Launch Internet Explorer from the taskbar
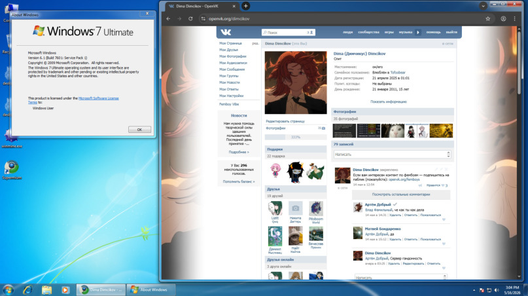 (x=27, y=289)
